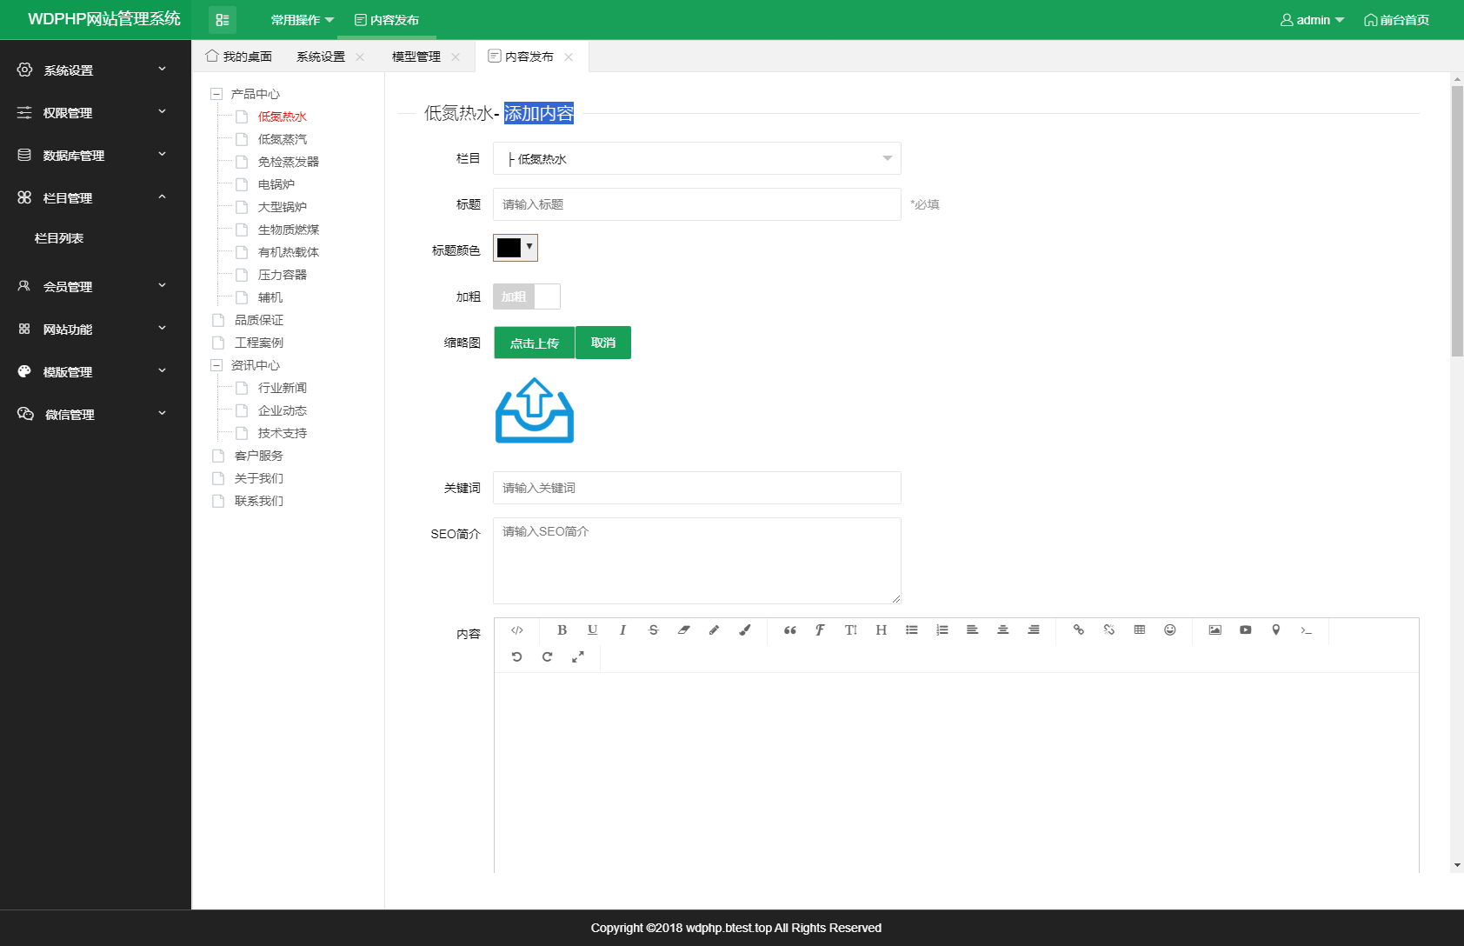The height and width of the screenshot is (946, 1464).
Task: Select 低氮蒸汽 in the category tree
Action: point(283,139)
